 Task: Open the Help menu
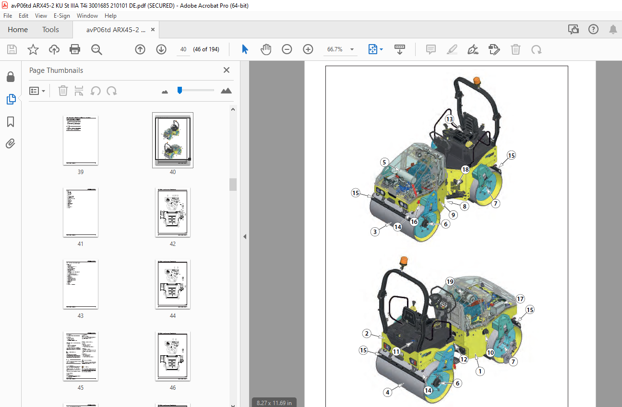pyautogui.click(x=110, y=15)
